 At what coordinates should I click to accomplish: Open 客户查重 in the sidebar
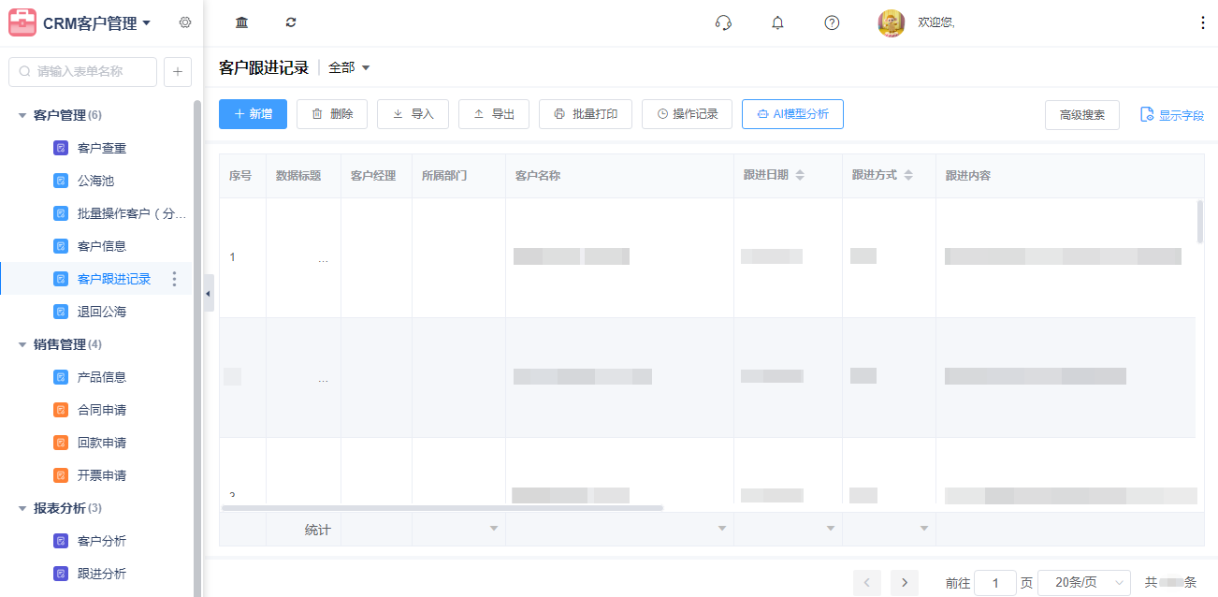point(101,148)
